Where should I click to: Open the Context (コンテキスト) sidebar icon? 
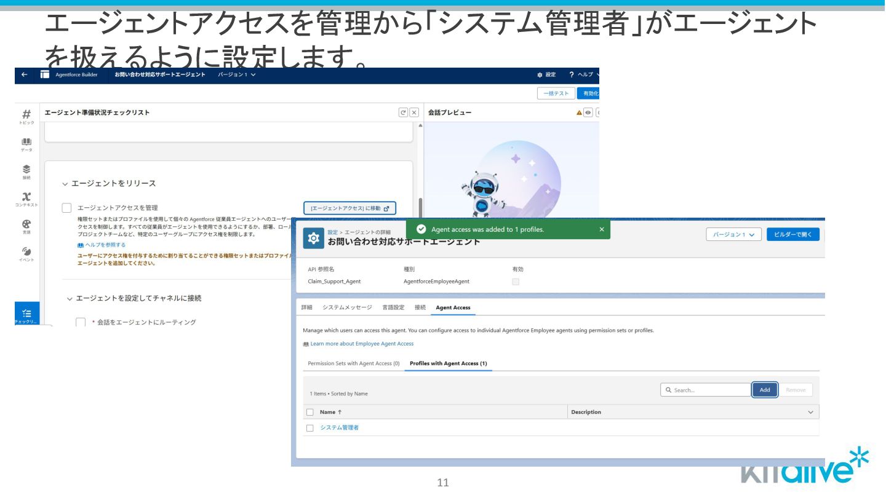[26, 199]
